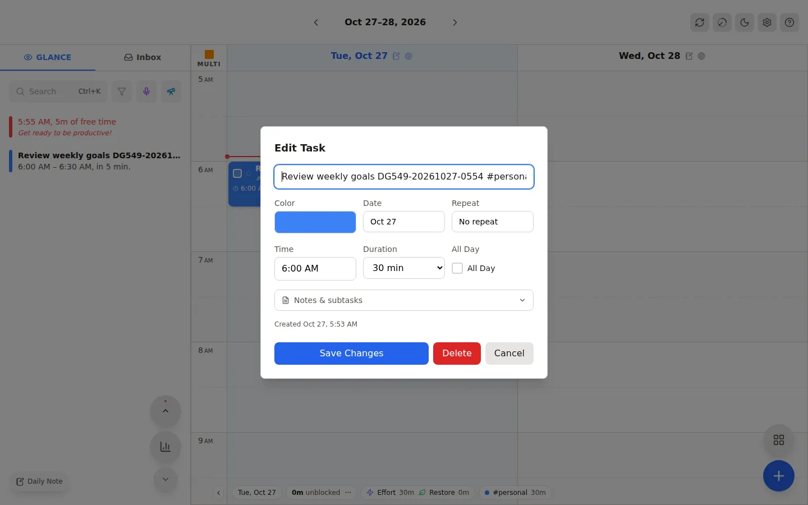Open the Daily Note button
This screenshot has width=808, height=505.
(x=39, y=481)
